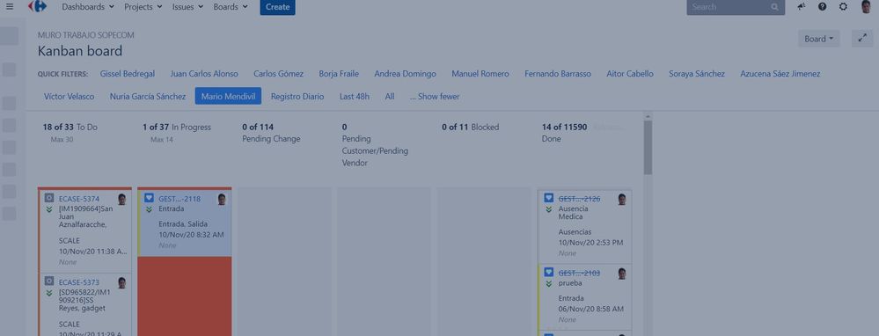
Task: Click the MURO TRABAJO SOPECOM project name
Action: 85,35
